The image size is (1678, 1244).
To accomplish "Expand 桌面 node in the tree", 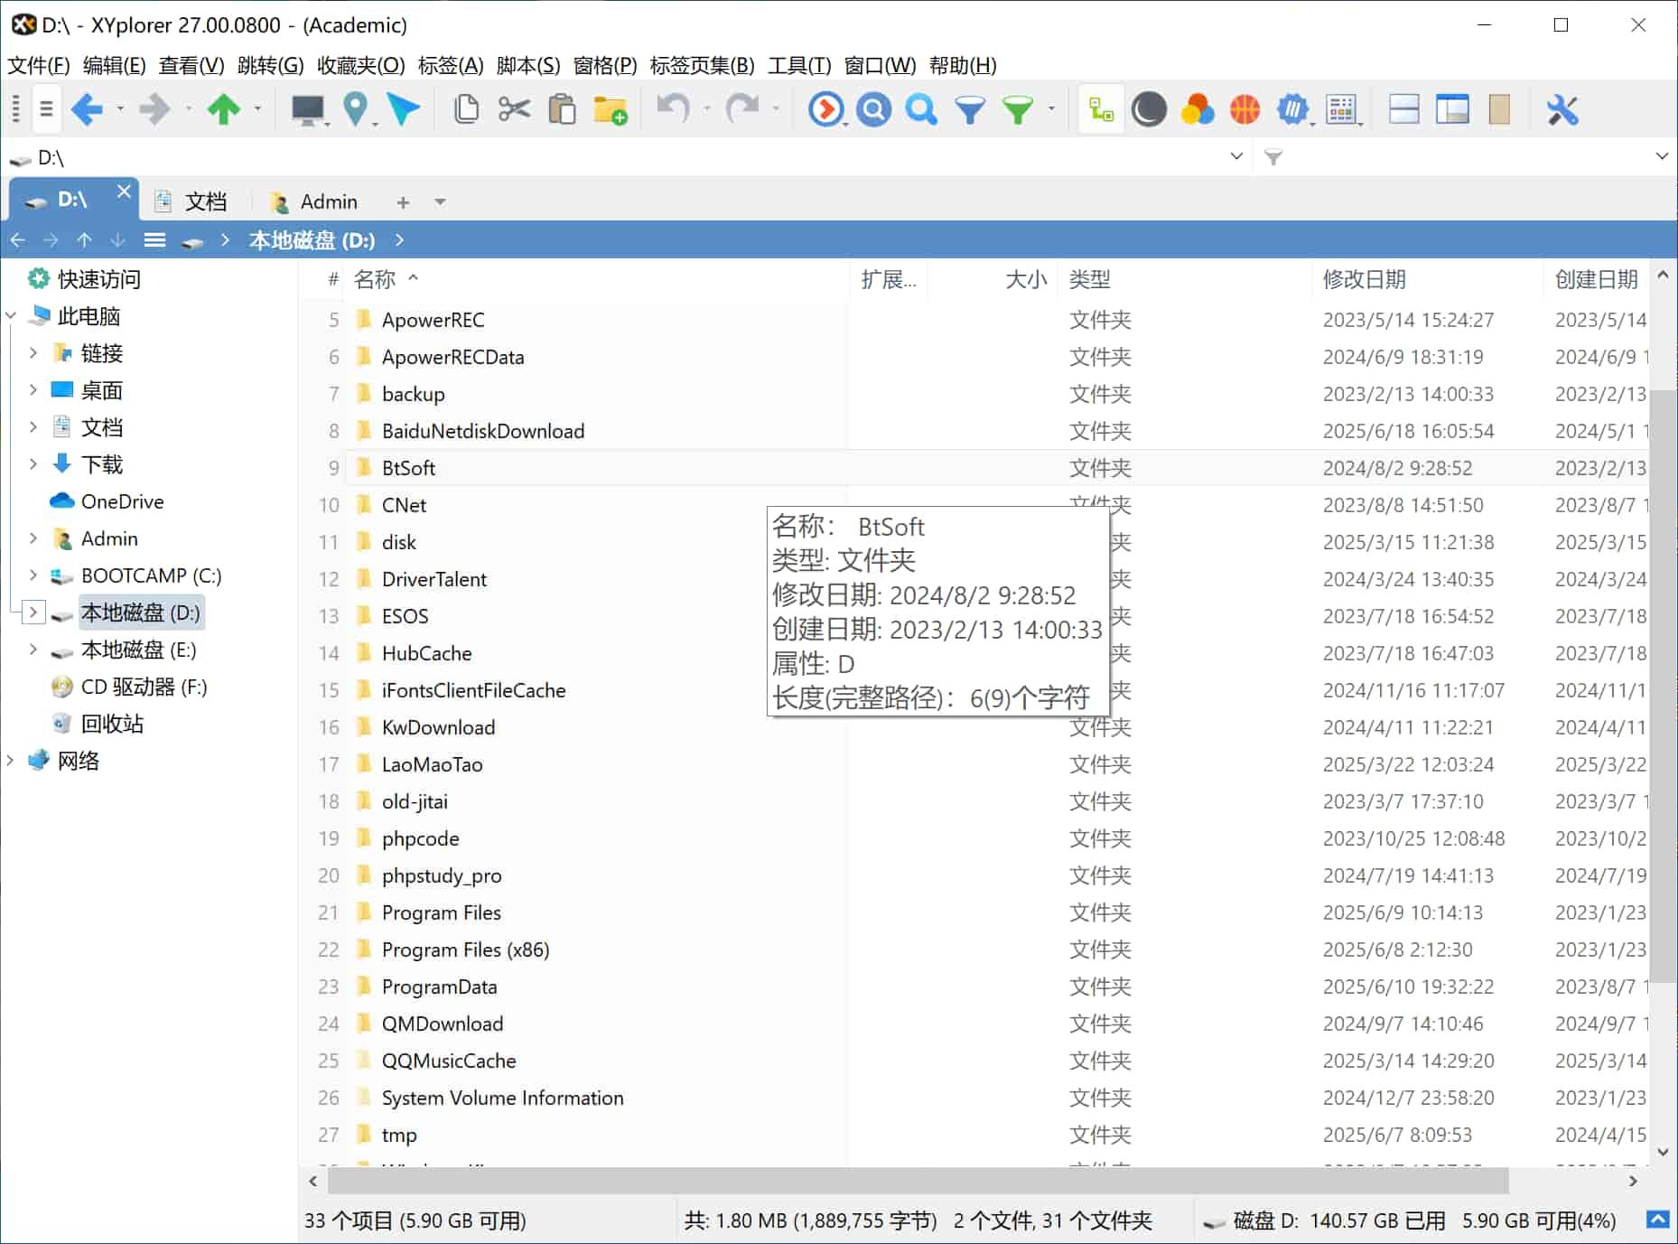I will [x=33, y=389].
